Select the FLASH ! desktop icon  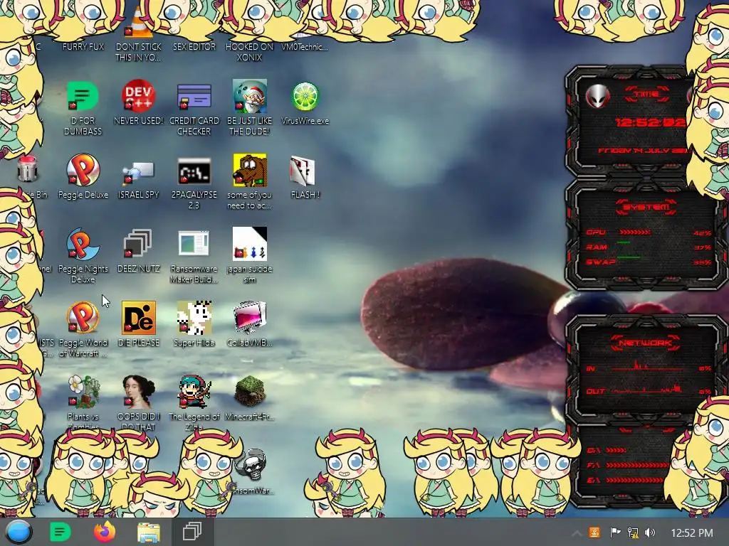point(303,171)
